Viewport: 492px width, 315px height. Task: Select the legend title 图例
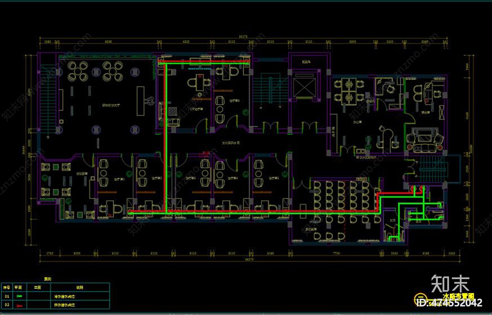point(47,279)
